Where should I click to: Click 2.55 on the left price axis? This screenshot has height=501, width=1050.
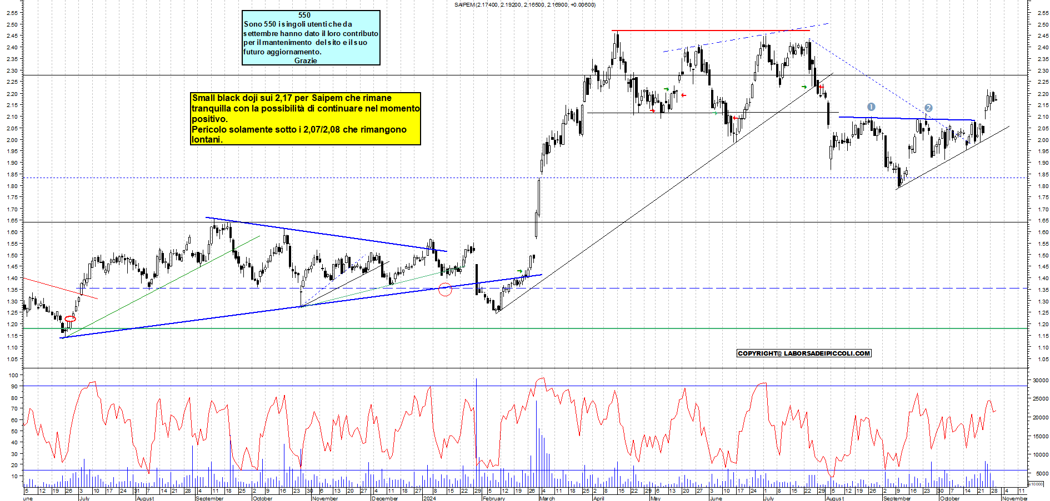(13, 13)
